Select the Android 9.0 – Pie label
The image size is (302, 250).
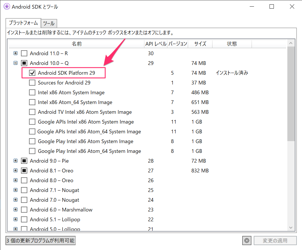[x=49, y=161]
